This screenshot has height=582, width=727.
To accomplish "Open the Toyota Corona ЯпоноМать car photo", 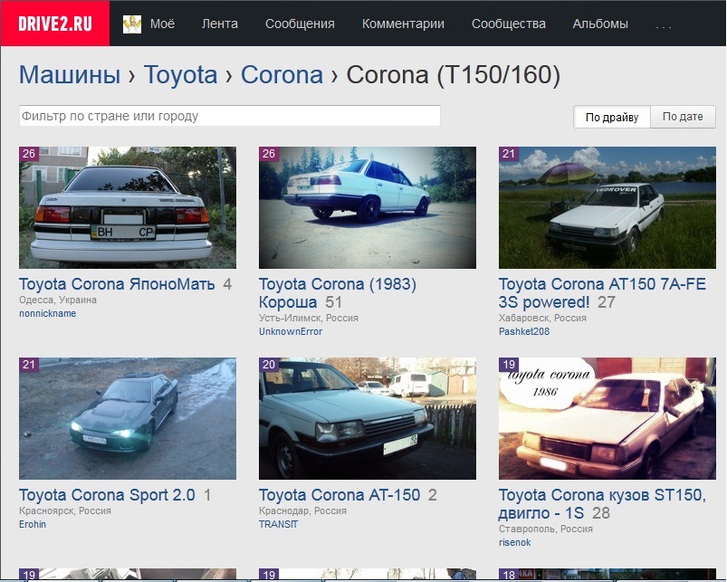I will (x=128, y=207).
